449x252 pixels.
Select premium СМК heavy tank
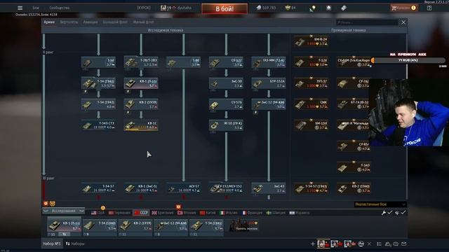click(x=311, y=104)
